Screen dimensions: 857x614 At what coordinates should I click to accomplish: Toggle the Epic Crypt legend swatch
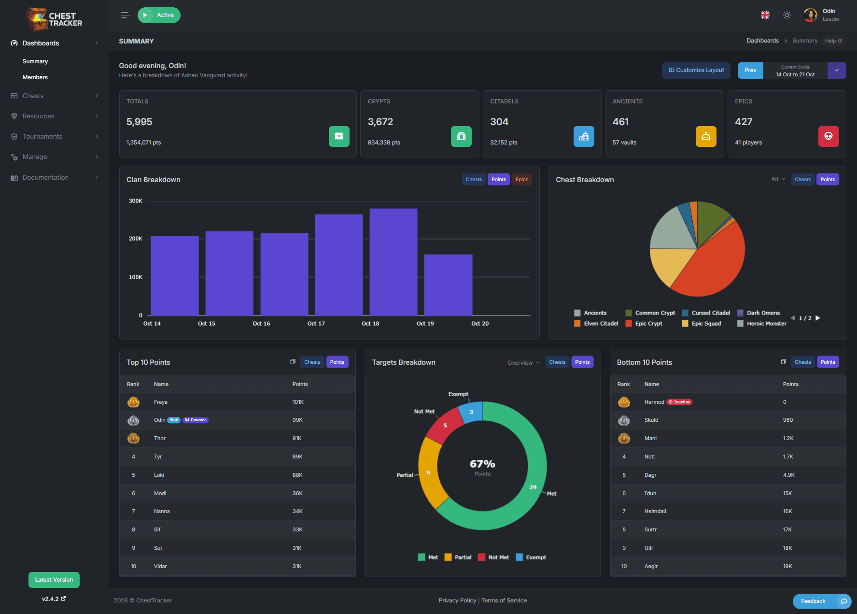(x=629, y=324)
